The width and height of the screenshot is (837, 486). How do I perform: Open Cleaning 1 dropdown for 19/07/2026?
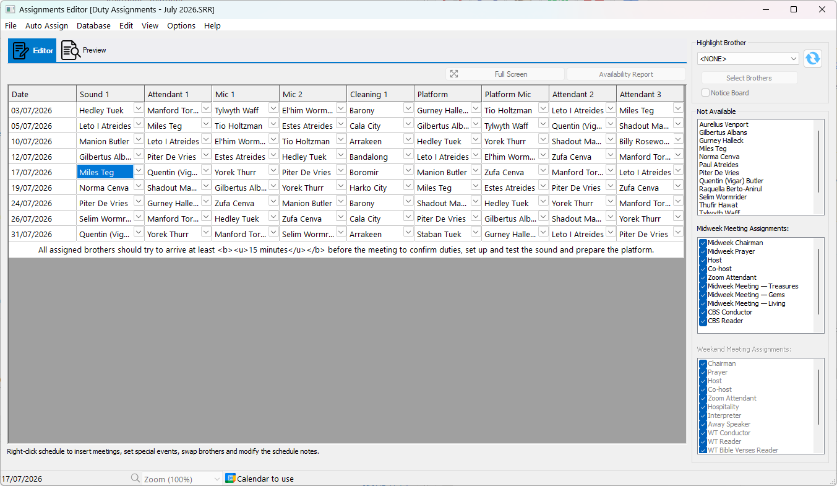tap(408, 186)
